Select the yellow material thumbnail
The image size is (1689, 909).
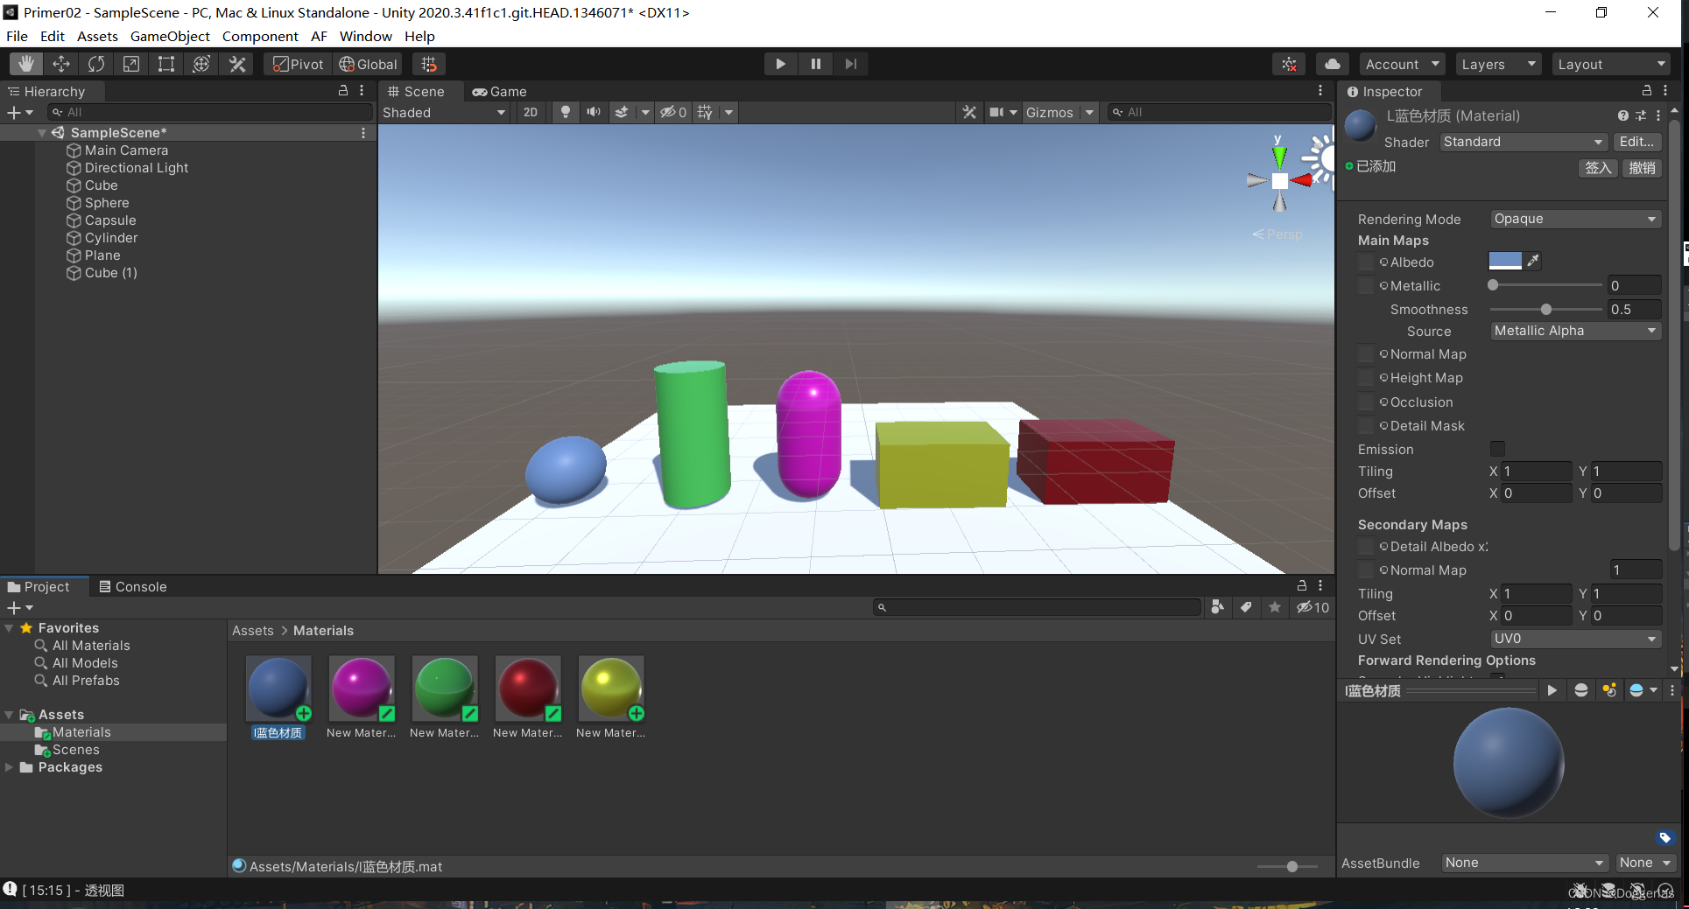[x=611, y=689]
